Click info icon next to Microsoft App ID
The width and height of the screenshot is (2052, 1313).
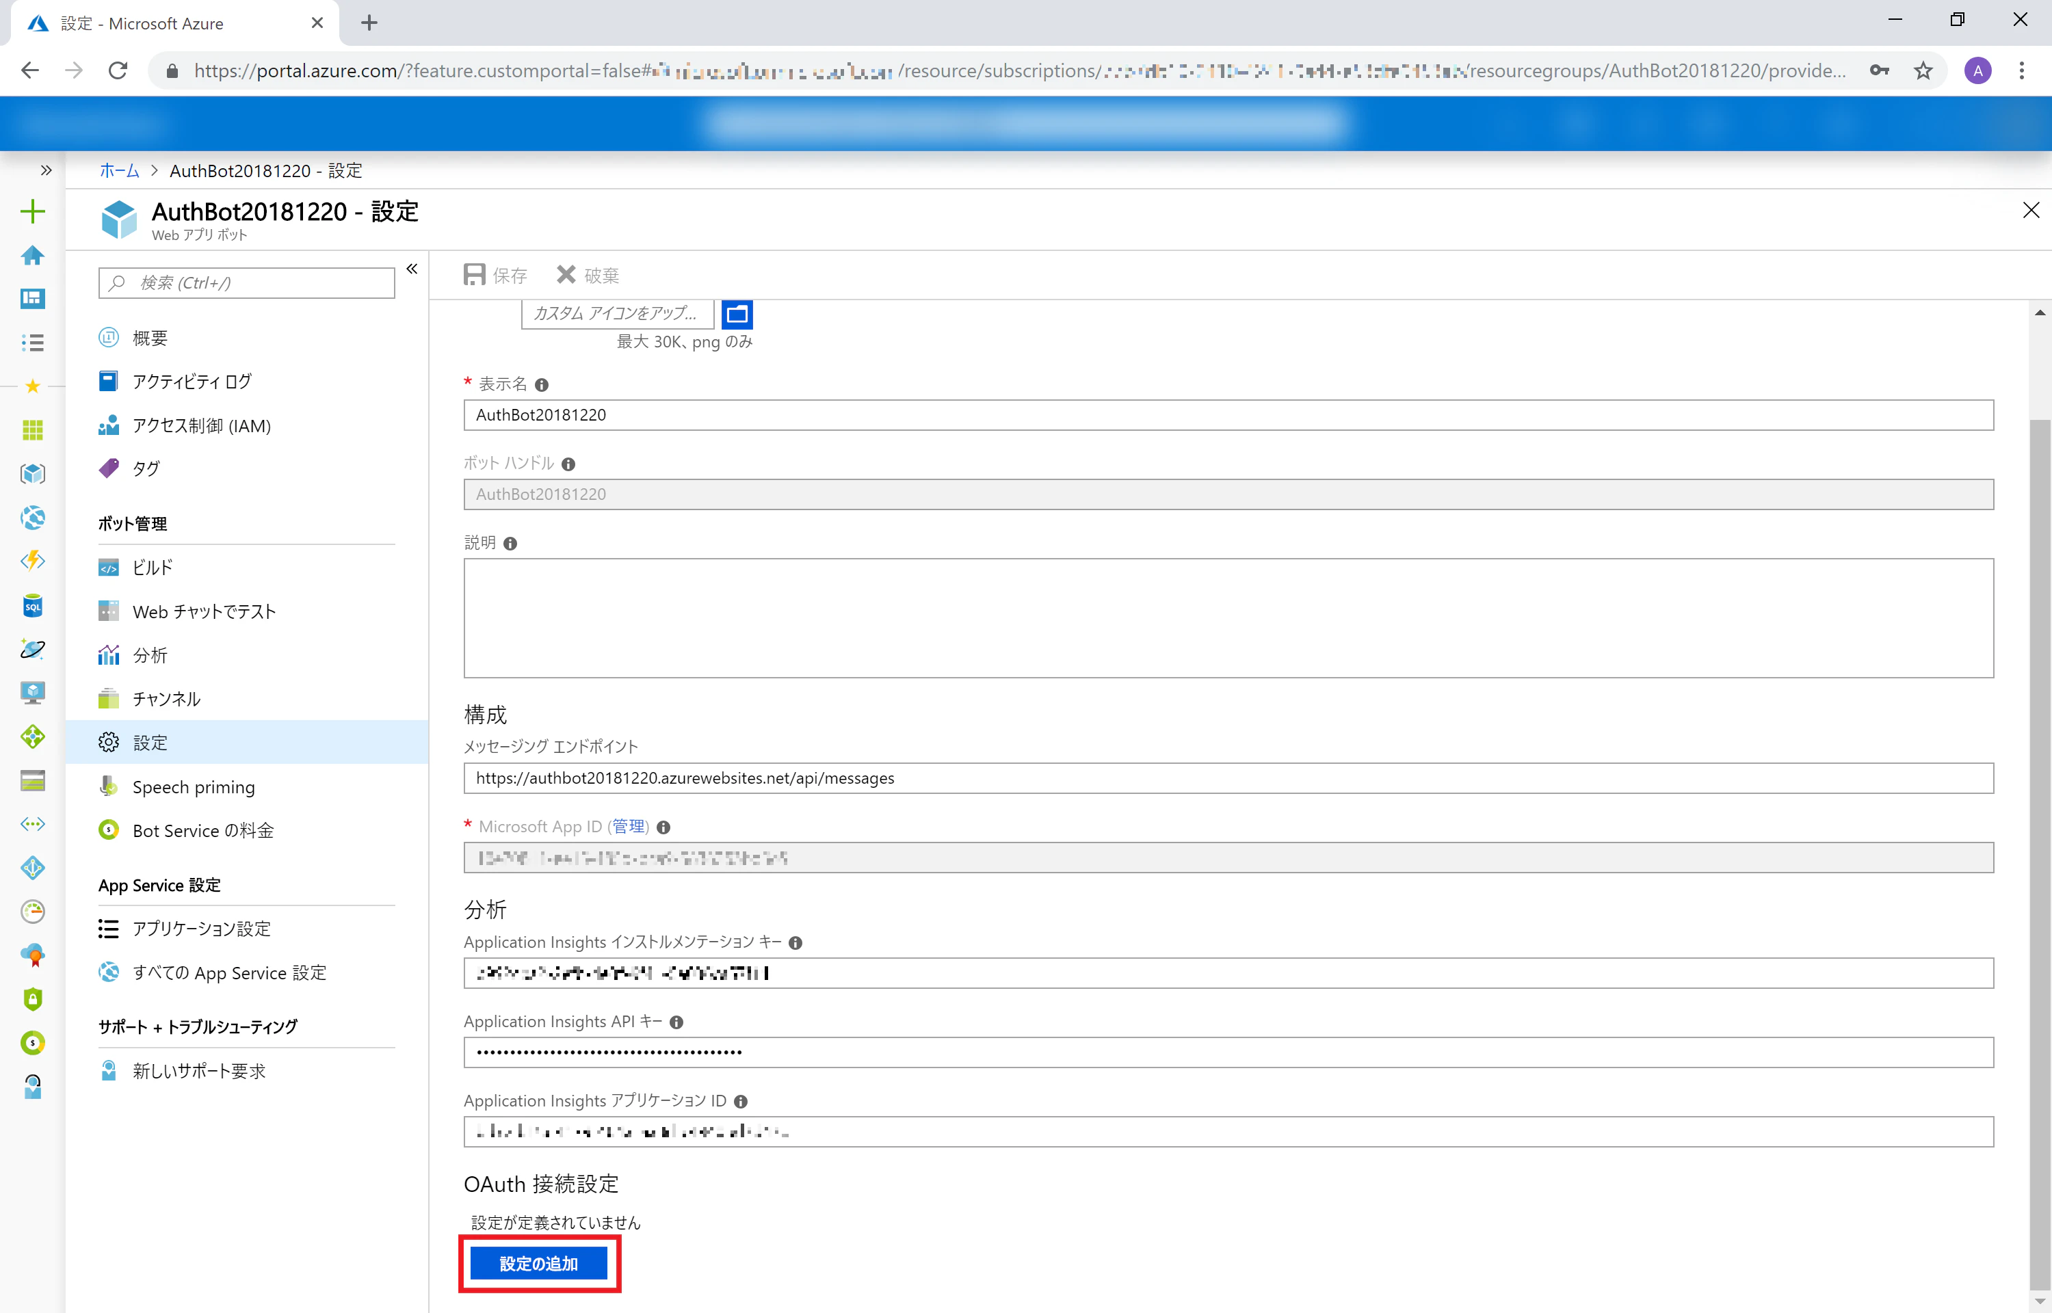[663, 828]
